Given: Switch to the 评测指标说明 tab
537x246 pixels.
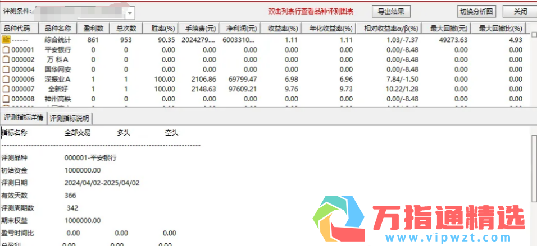Looking at the screenshot, I should click(70, 119).
